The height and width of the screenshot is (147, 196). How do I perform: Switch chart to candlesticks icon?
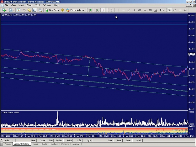(x=91, y=10)
